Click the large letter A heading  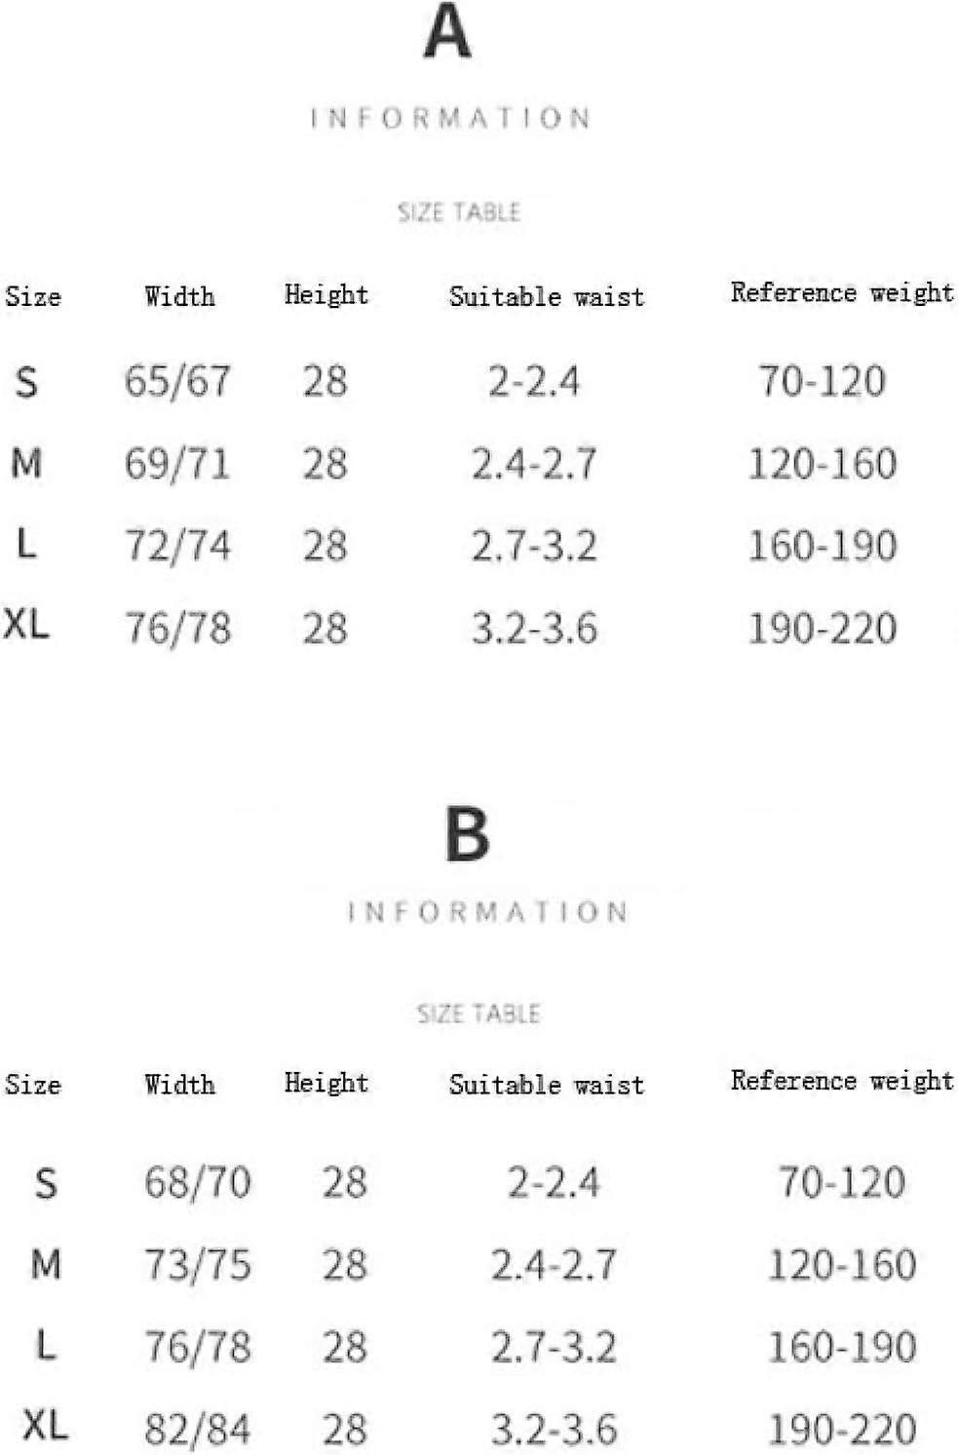pos(448,31)
